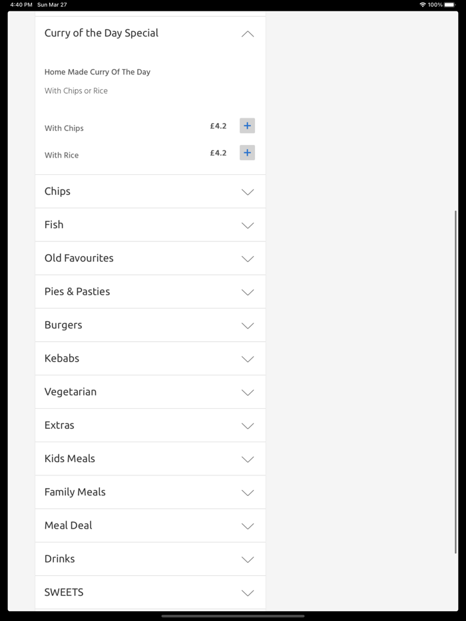The image size is (466, 621).
Task: Expand the SWEETS category
Action: [x=64, y=592]
